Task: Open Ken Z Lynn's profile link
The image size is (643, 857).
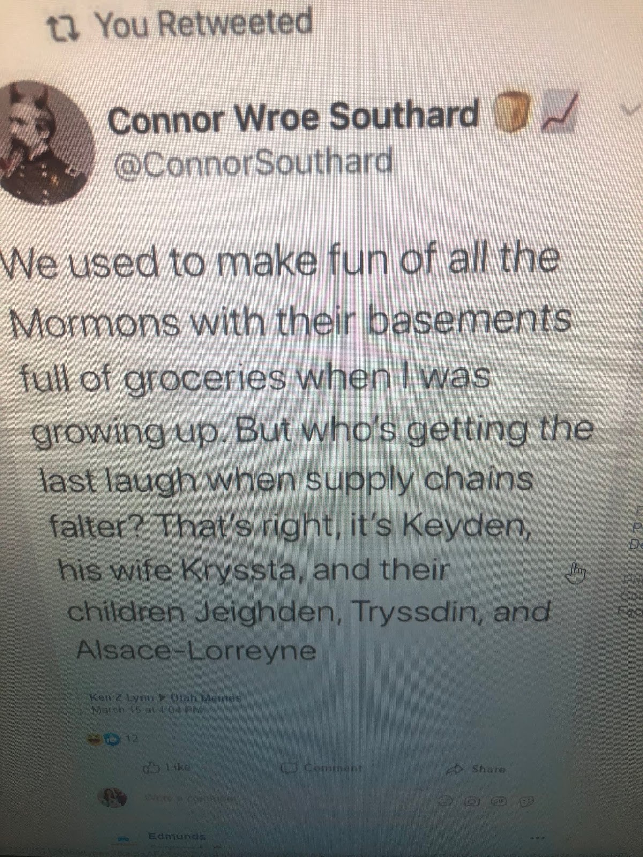Action: coord(122,698)
